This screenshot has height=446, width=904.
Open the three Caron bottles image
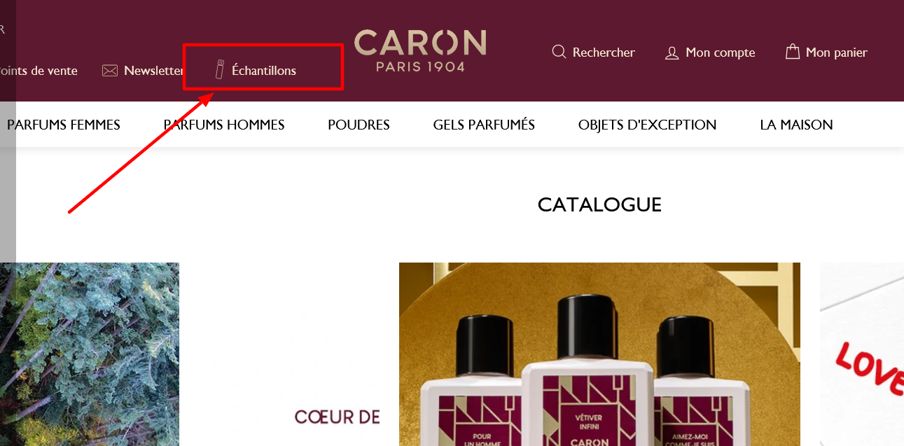599,354
